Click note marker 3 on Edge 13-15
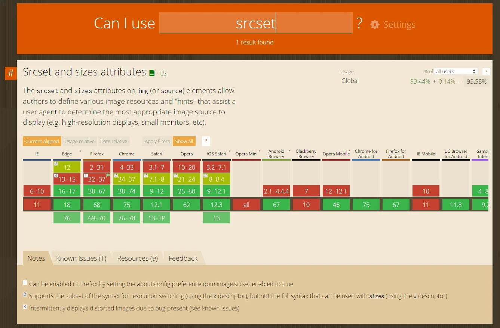The image size is (500, 328). [x=56, y=176]
